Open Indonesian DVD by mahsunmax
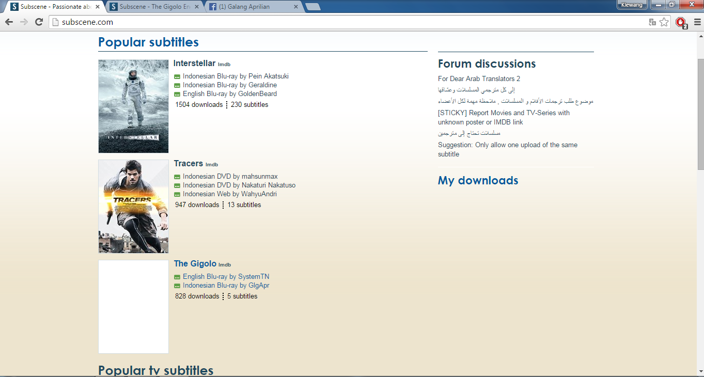Viewport: 704px width, 377px height. click(230, 176)
